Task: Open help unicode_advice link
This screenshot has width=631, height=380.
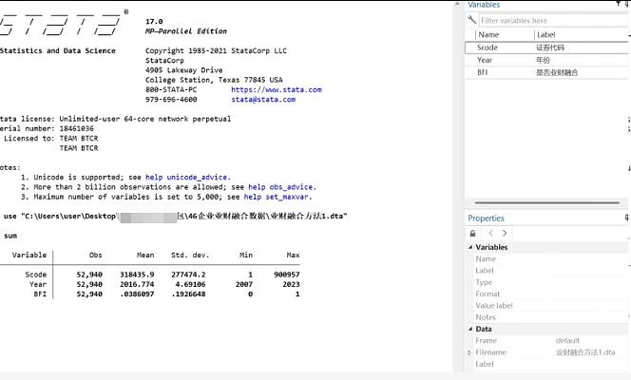Action: pyautogui.click(x=187, y=178)
